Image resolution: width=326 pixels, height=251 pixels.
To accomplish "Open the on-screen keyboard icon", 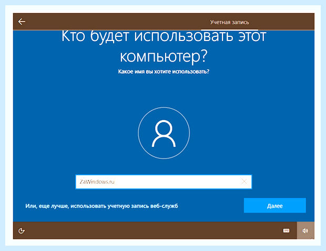I will click(286, 230).
